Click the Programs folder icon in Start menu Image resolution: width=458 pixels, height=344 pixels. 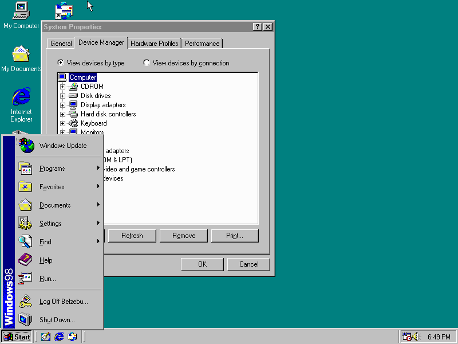click(x=25, y=169)
